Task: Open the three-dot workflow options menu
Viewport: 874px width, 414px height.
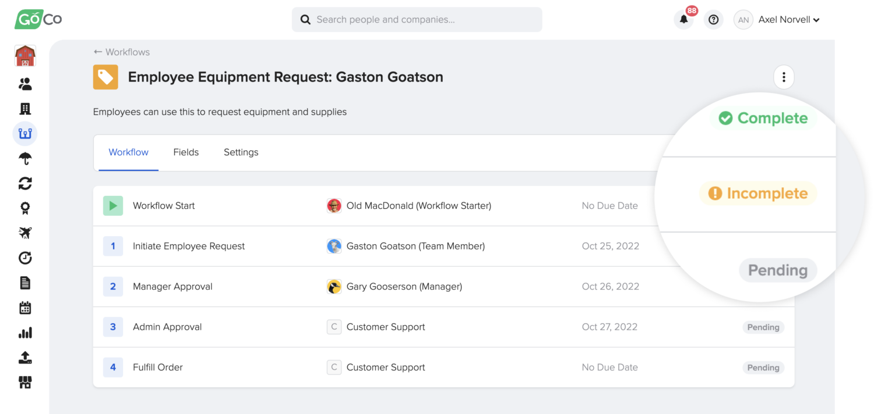Action: pyautogui.click(x=784, y=77)
